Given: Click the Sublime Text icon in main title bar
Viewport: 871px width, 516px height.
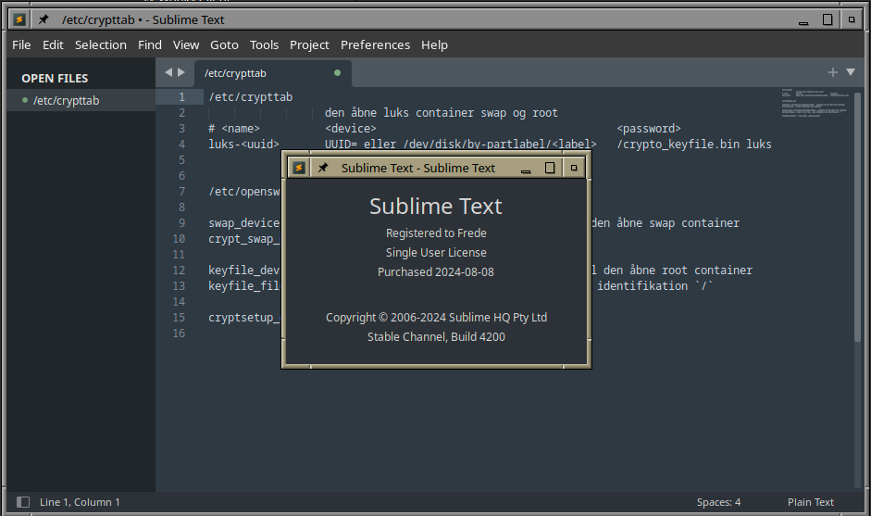Looking at the screenshot, I should pos(19,19).
